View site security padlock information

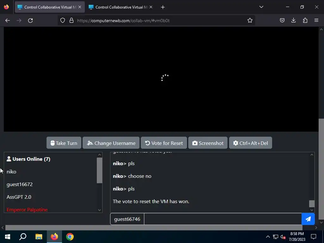click(72, 20)
